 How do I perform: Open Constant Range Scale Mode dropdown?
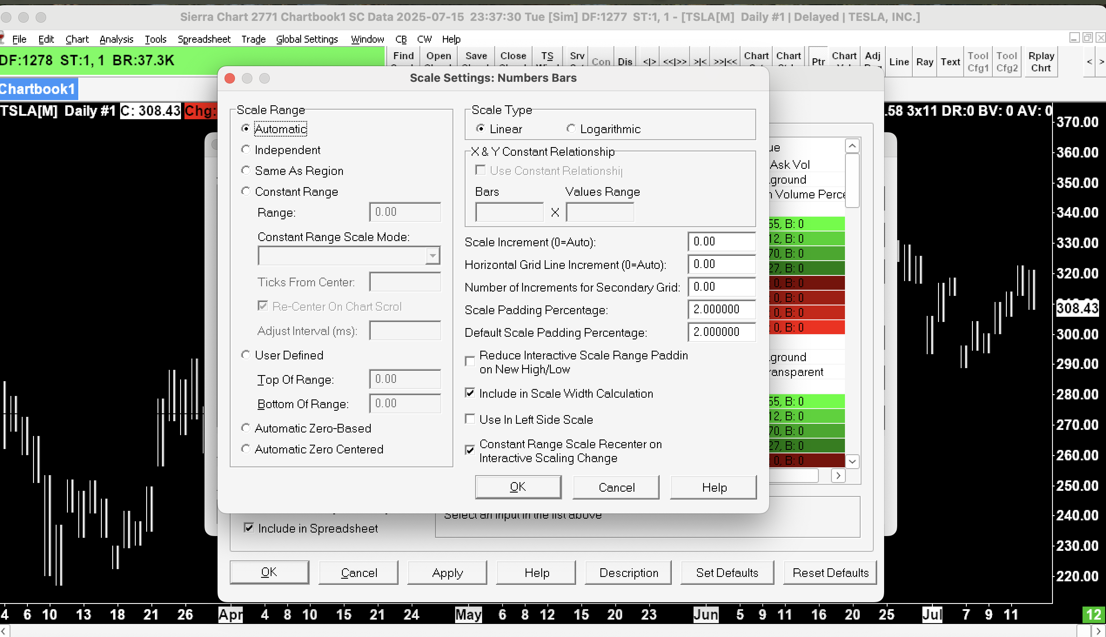(432, 256)
